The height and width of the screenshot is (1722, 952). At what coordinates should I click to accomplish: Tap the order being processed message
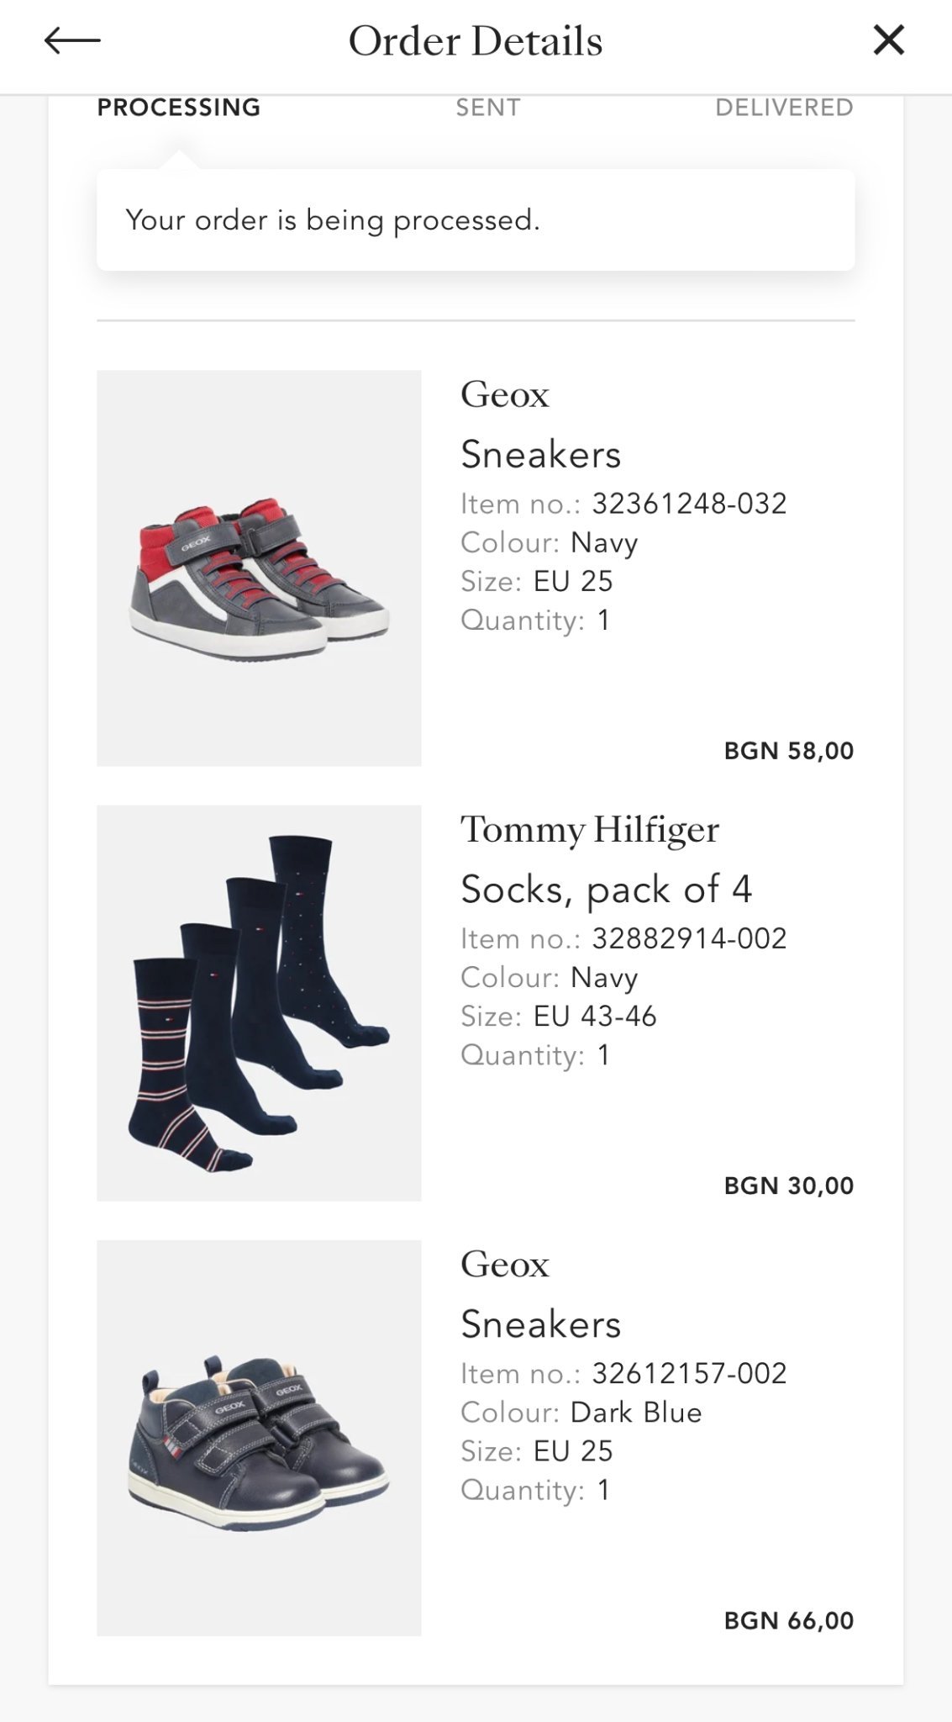click(x=333, y=220)
